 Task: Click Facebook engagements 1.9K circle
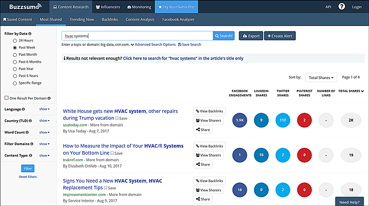point(239,120)
